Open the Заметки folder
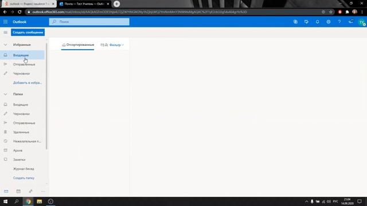This screenshot has height=206, width=367. (22, 160)
